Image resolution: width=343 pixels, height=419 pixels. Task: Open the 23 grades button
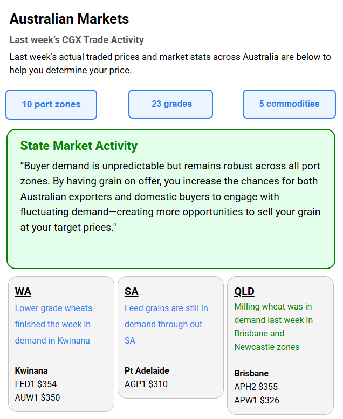pos(171,104)
